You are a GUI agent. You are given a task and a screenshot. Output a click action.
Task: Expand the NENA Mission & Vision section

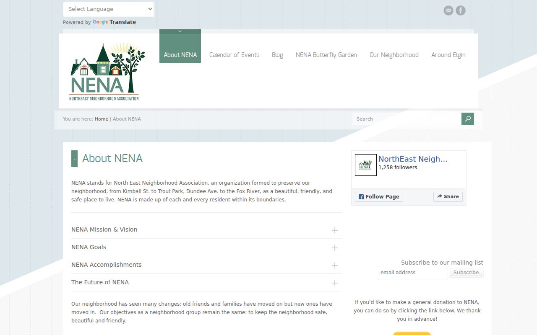coord(206,230)
